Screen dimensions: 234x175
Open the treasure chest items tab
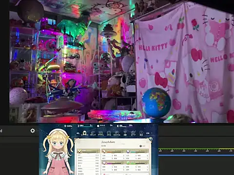(x=101, y=133)
